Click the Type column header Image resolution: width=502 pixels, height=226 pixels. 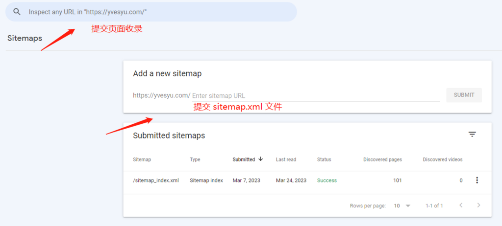pyautogui.click(x=195, y=159)
